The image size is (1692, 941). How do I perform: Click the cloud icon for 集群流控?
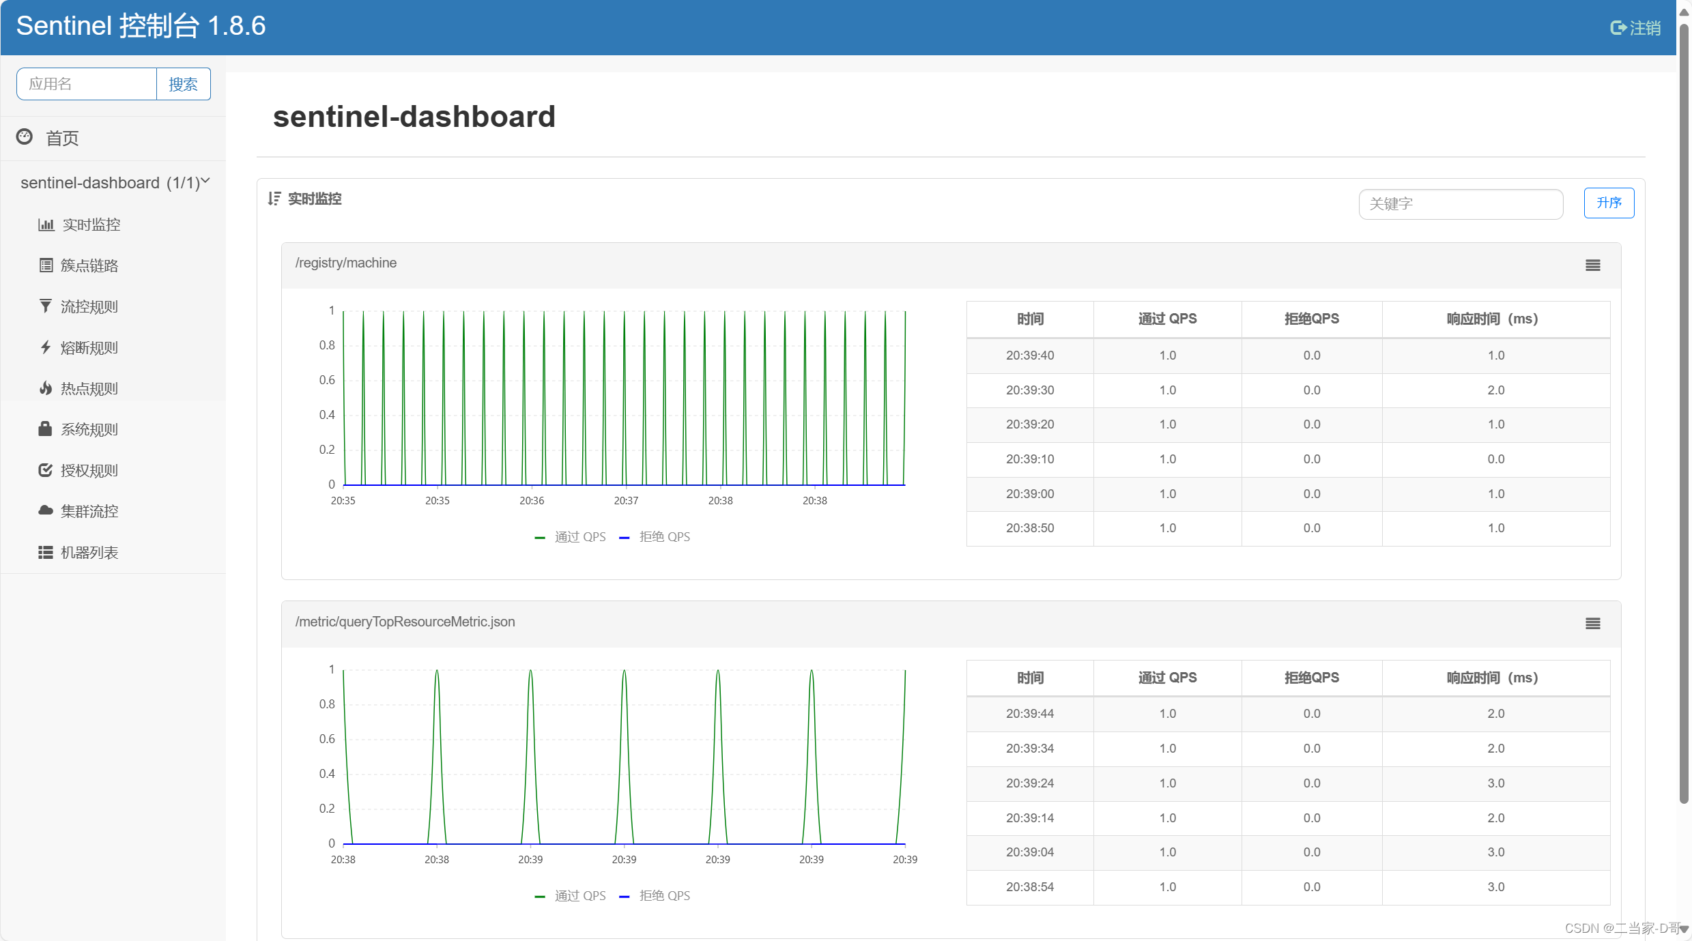pyautogui.click(x=46, y=510)
